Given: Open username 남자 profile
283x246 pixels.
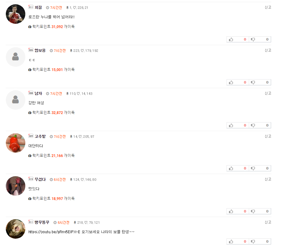Looking at the screenshot, I should click(38, 93).
